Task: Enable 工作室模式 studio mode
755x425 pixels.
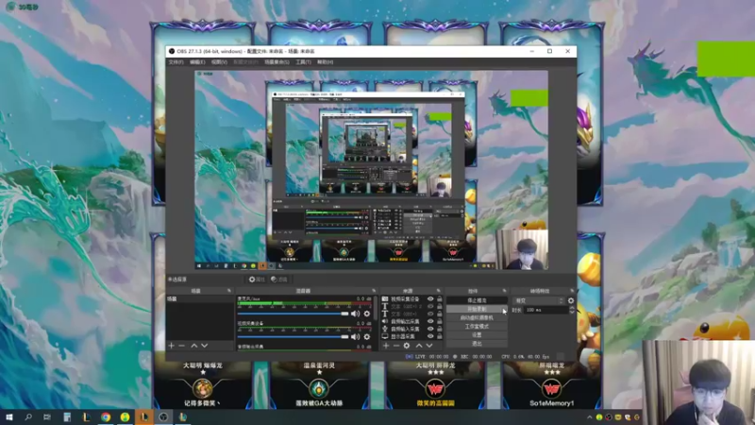Action: pyautogui.click(x=477, y=326)
